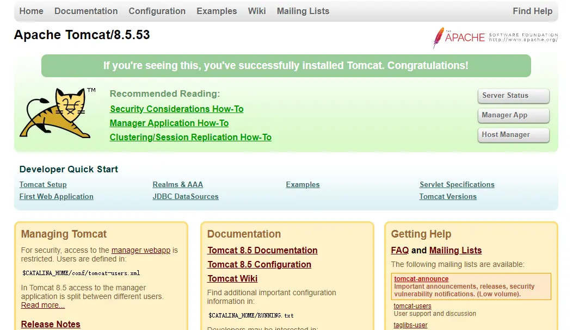Open the tomcat-announce mailing list link
This screenshot has width=579, height=330.
[421, 279]
